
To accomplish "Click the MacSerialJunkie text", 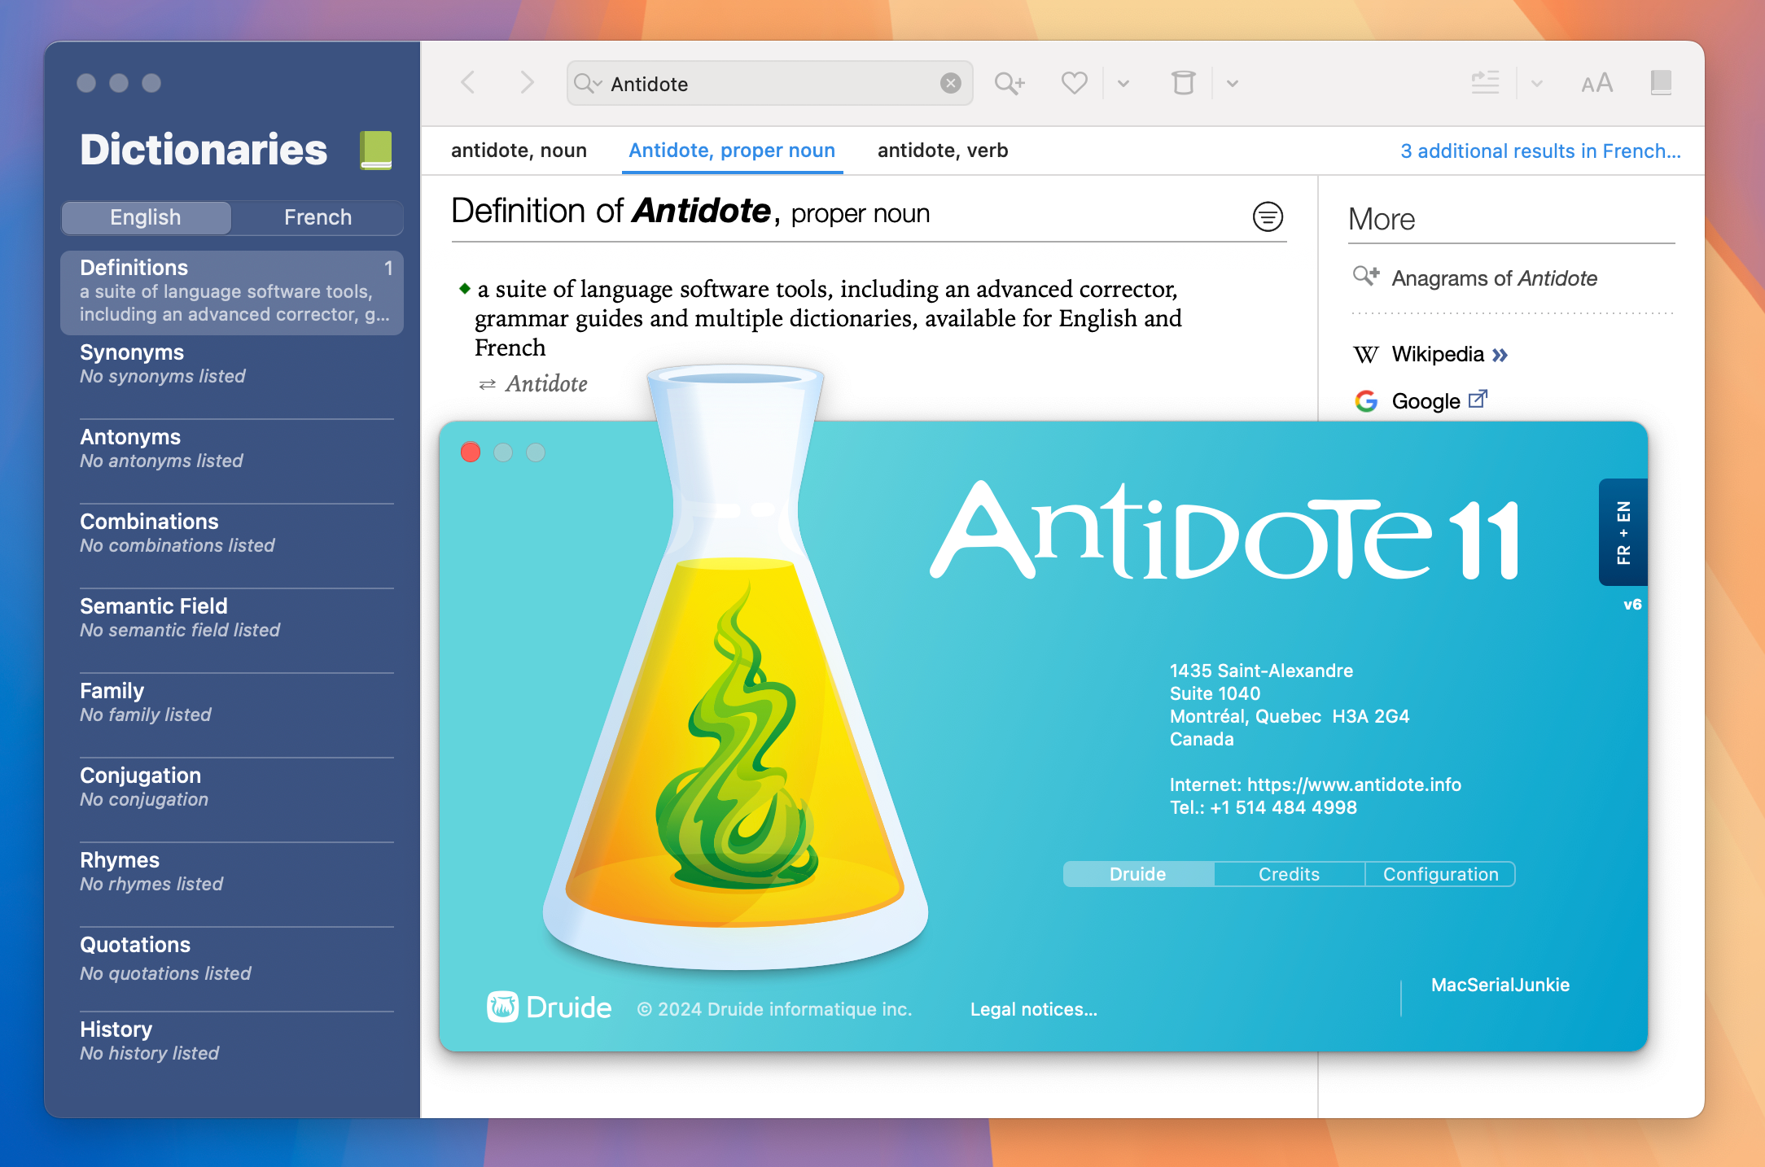I will pyautogui.click(x=1500, y=985).
